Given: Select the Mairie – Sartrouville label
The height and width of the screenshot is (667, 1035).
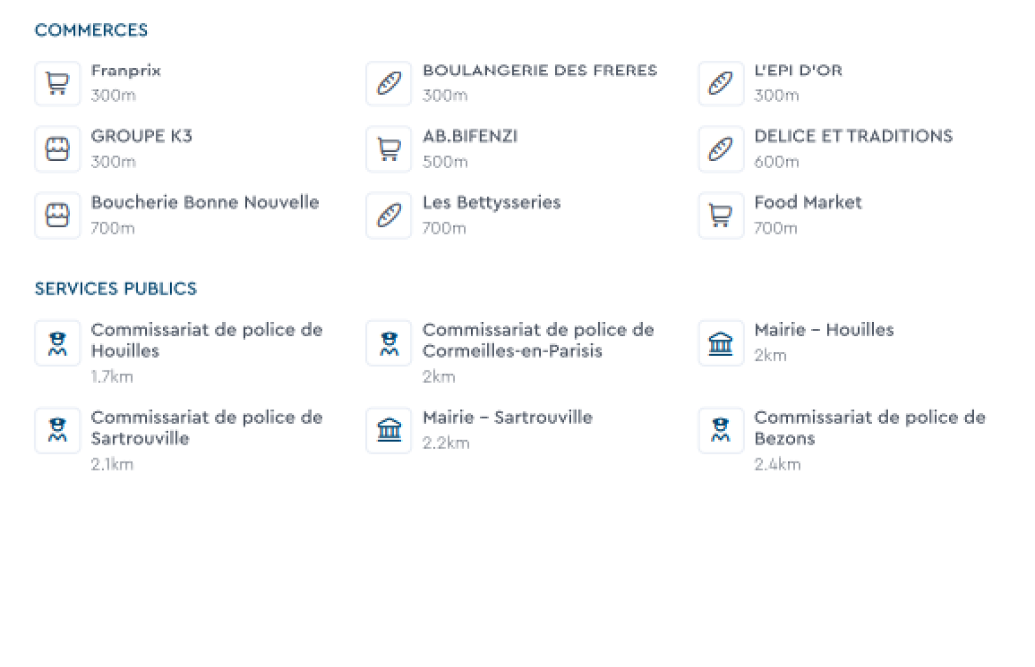Looking at the screenshot, I should click(x=507, y=418).
